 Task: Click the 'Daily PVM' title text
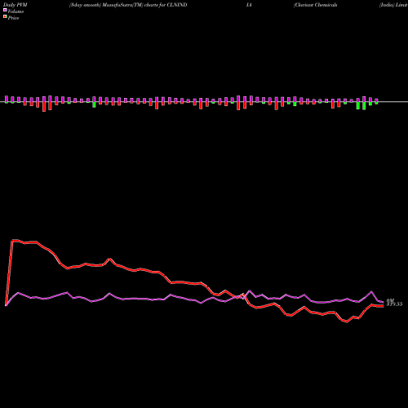click(x=16, y=5)
